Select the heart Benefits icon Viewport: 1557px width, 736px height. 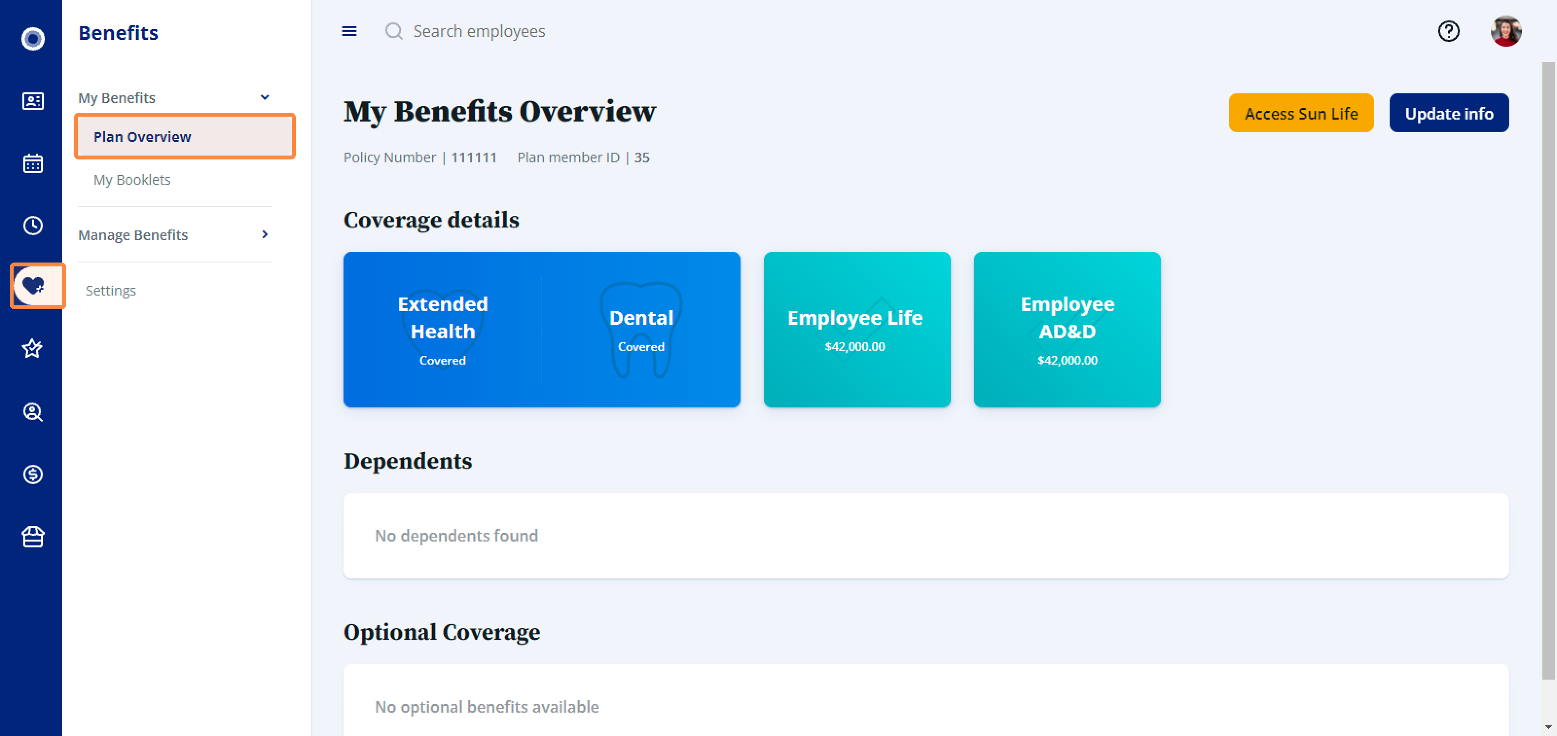[x=34, y=285]
